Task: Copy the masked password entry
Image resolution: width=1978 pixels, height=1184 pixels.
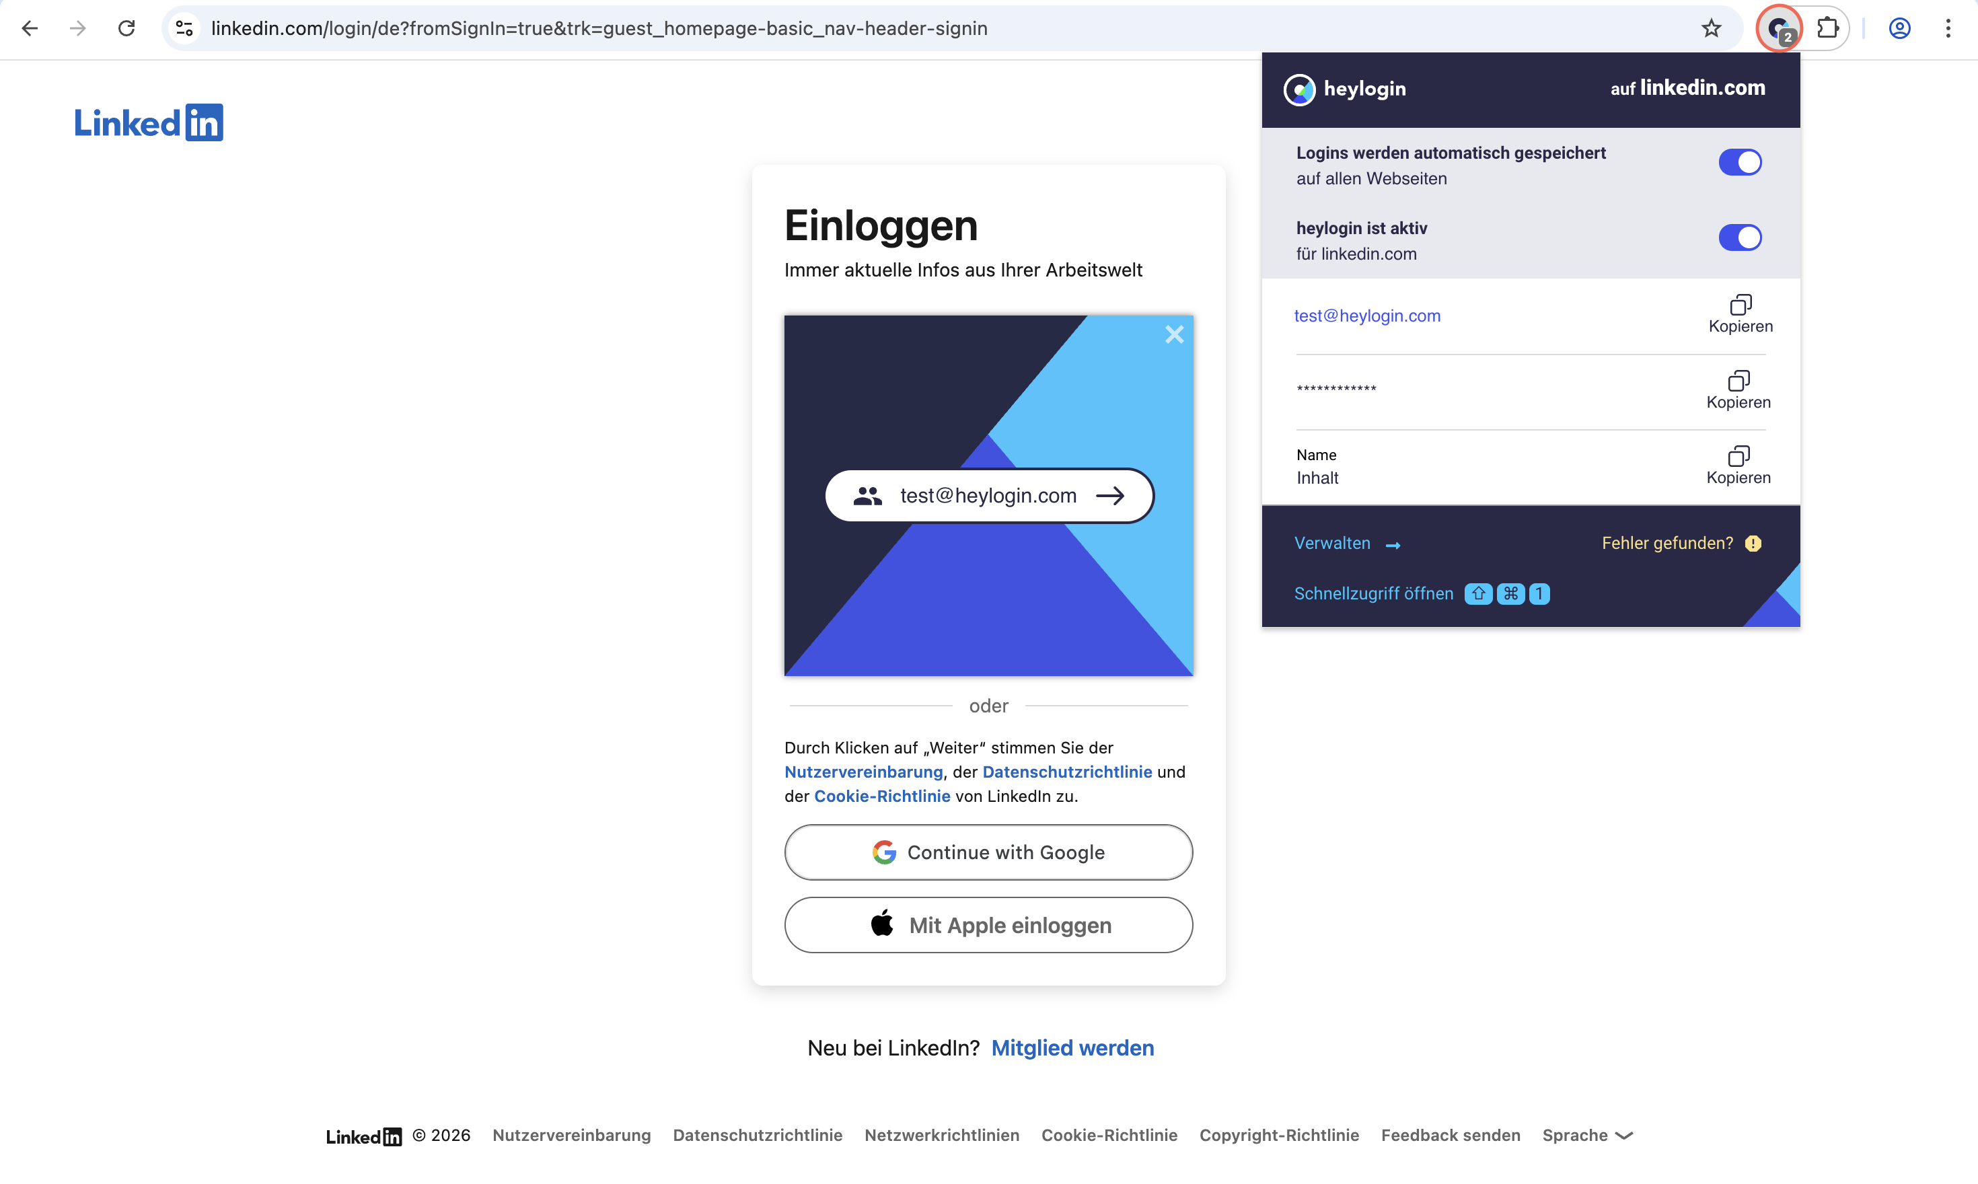Action: pos(1738,390)
